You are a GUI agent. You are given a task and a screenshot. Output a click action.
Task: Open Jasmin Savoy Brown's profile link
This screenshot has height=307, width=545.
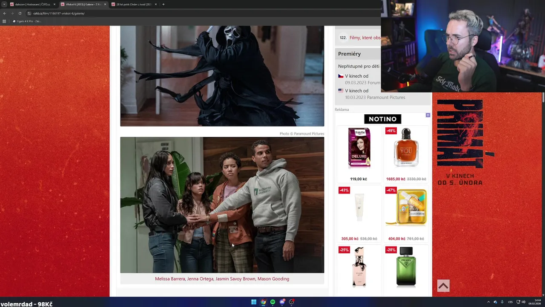(235, 279)
